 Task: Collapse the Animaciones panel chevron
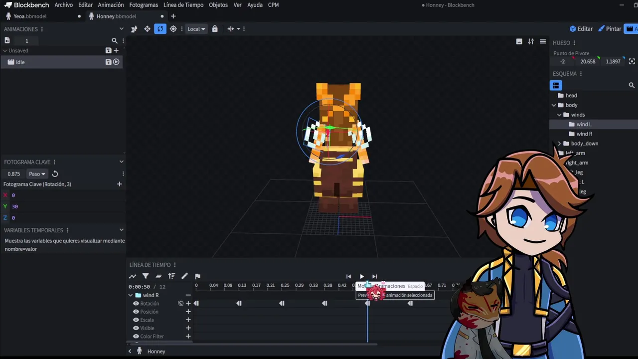tap(121, 29)
